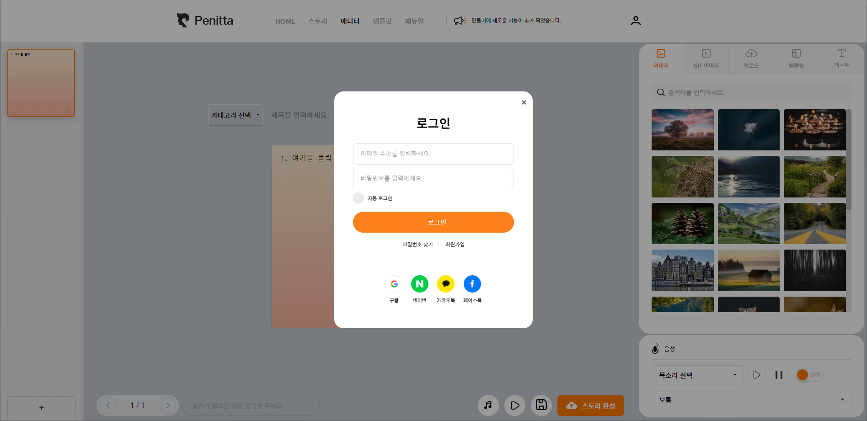Screen dimensions: 867x421
Task: Switch to the 이미지 tab
Action: coord(661,59)
